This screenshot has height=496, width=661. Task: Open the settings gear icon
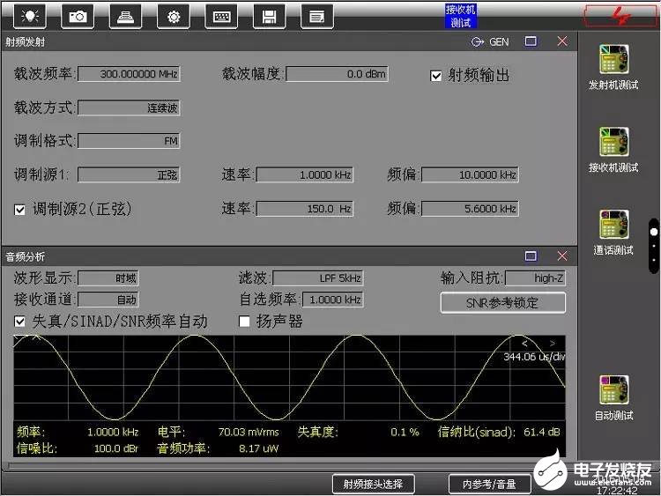(x=174, y=17)
